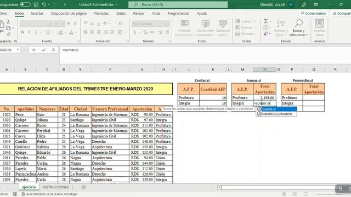351x197 pixels.
Task: Toggle Underline (S) formatting
Action: pyautogui.click(x=36, y=32)
